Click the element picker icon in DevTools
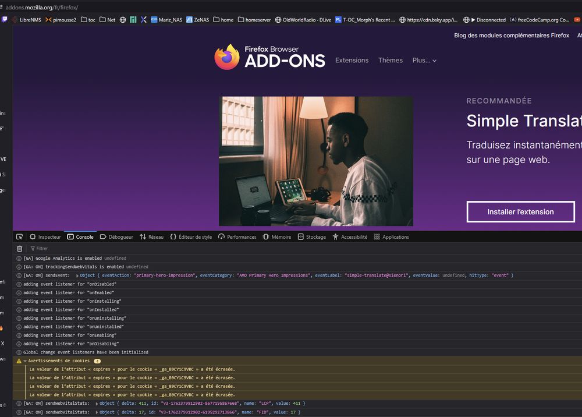Image resolution: width=582 pixels, height=417 pixels. (19, 237)
